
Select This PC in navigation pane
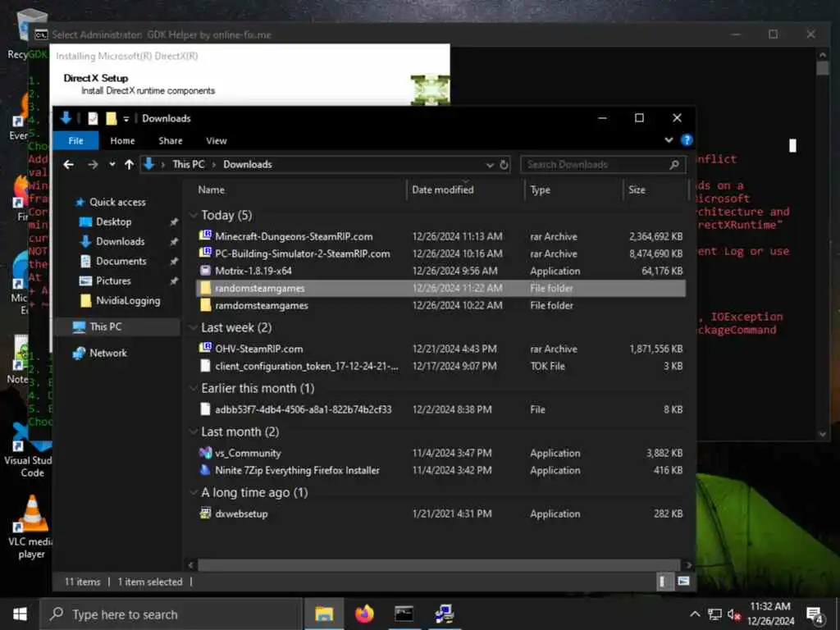point(106,326)
